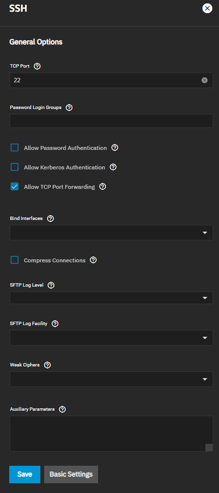Show SFTP Log Level help icon
The width and height of the screenshot is (219, 493).
(x=51, y=285)
